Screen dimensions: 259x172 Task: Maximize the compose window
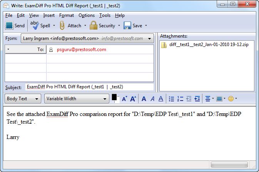point(233,4)
